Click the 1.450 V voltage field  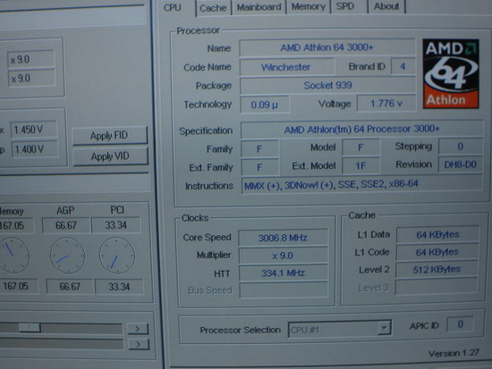coord(34,130)
